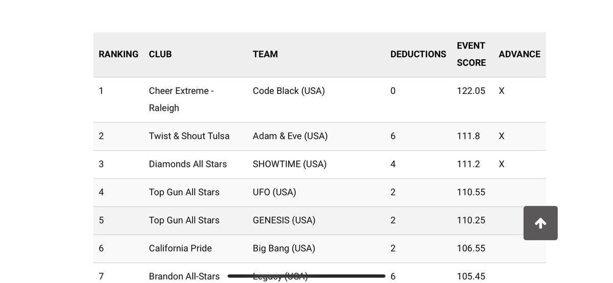The height and width of the screenshot is (283, 613).
Task: Click the advance X mark for Code Black
Action: 501,91
